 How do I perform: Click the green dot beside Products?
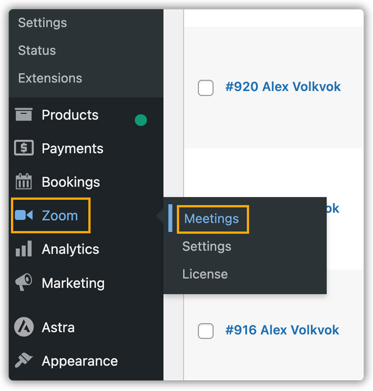141,120
